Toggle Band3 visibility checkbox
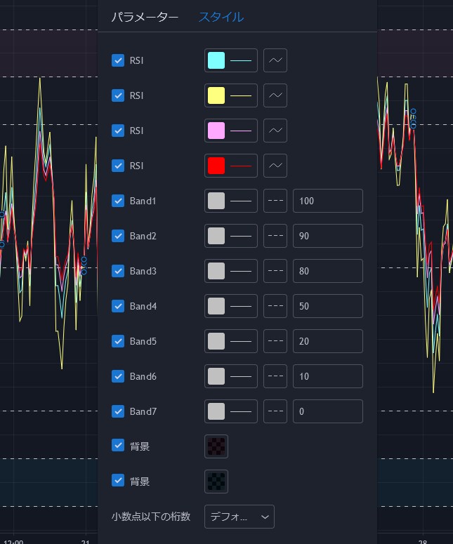This screenshot has width=453, height=544. point(118,271)
